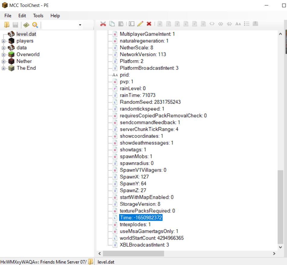Image resolution: width=287 pixels, height=265 pixels.
Task: Click the horizontal scrollbar left arrow
Action: pyautogui.click(x=100, y=254)
